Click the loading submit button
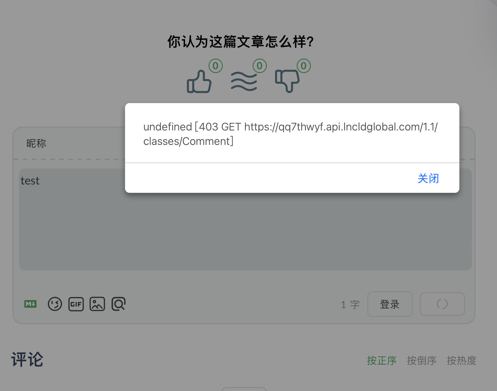Screen dimensions: 497x391 tap(442, 304)
